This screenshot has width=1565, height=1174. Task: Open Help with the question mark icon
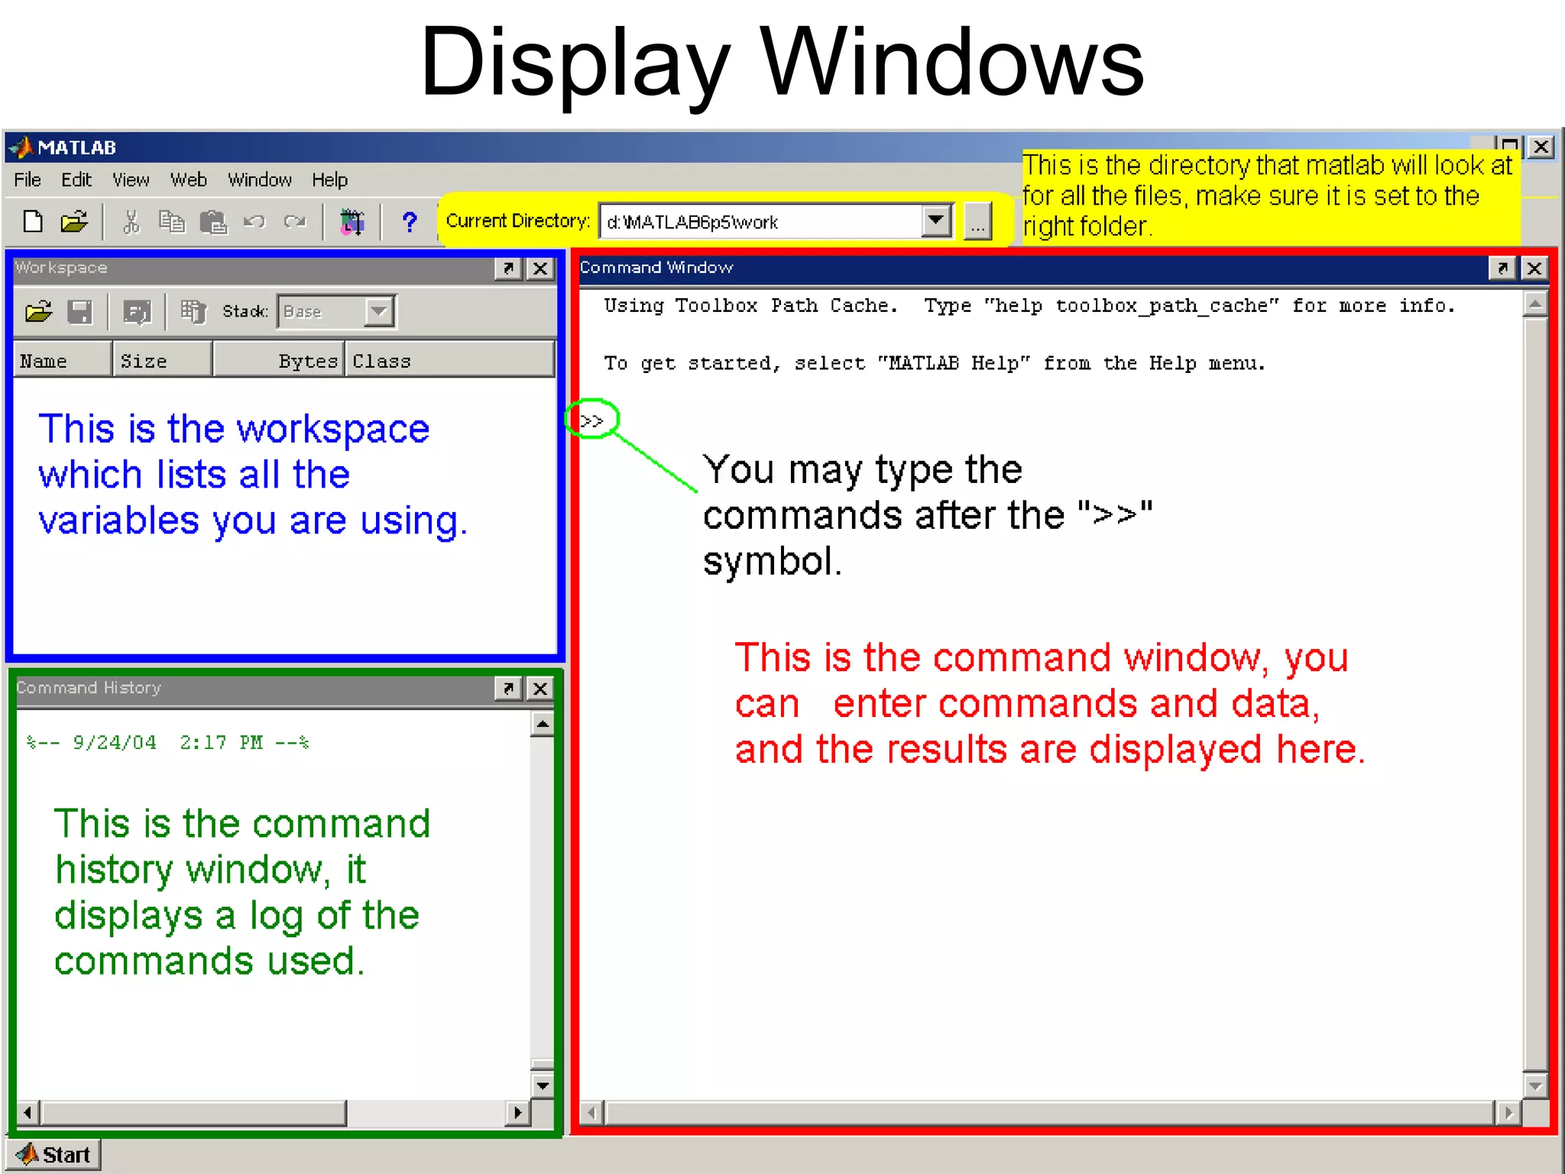point(410,222)
